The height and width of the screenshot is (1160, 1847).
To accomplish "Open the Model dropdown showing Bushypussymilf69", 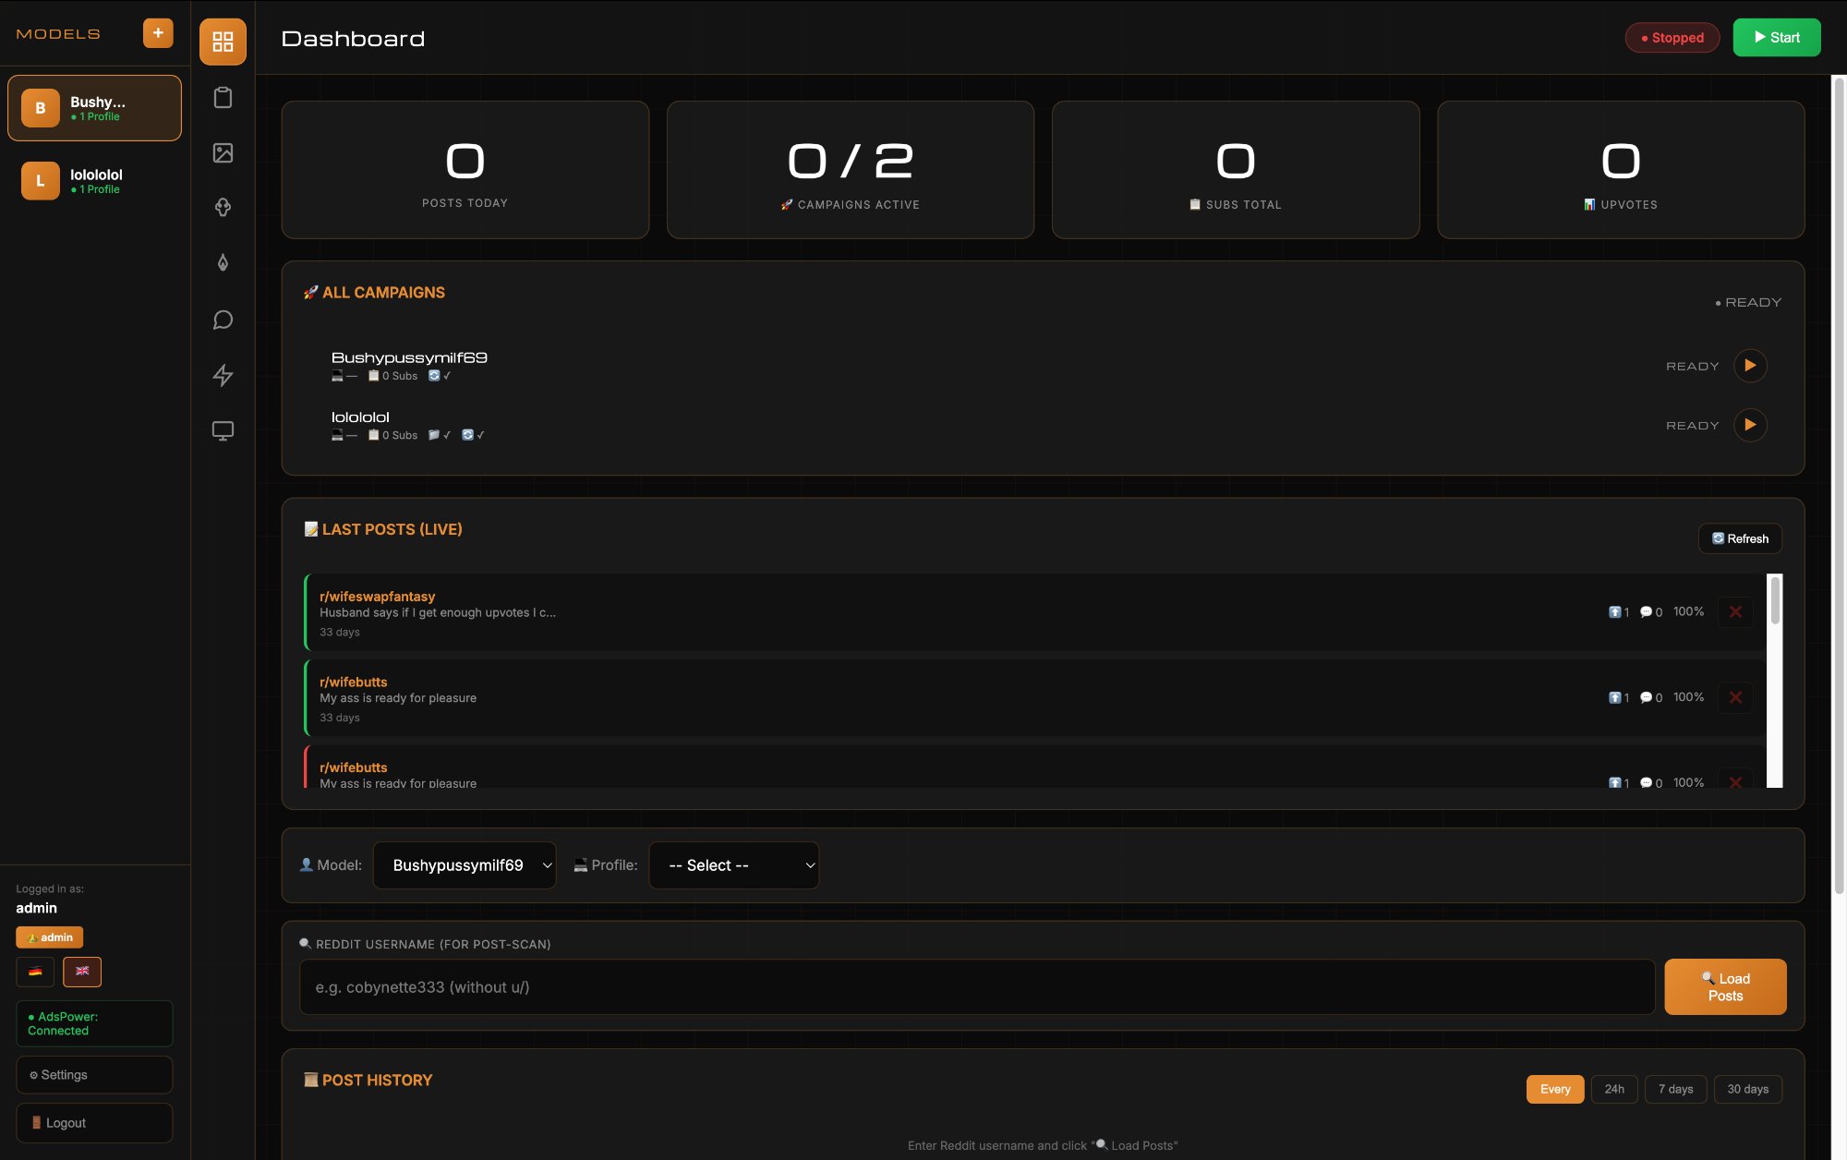I will point(465,865).
